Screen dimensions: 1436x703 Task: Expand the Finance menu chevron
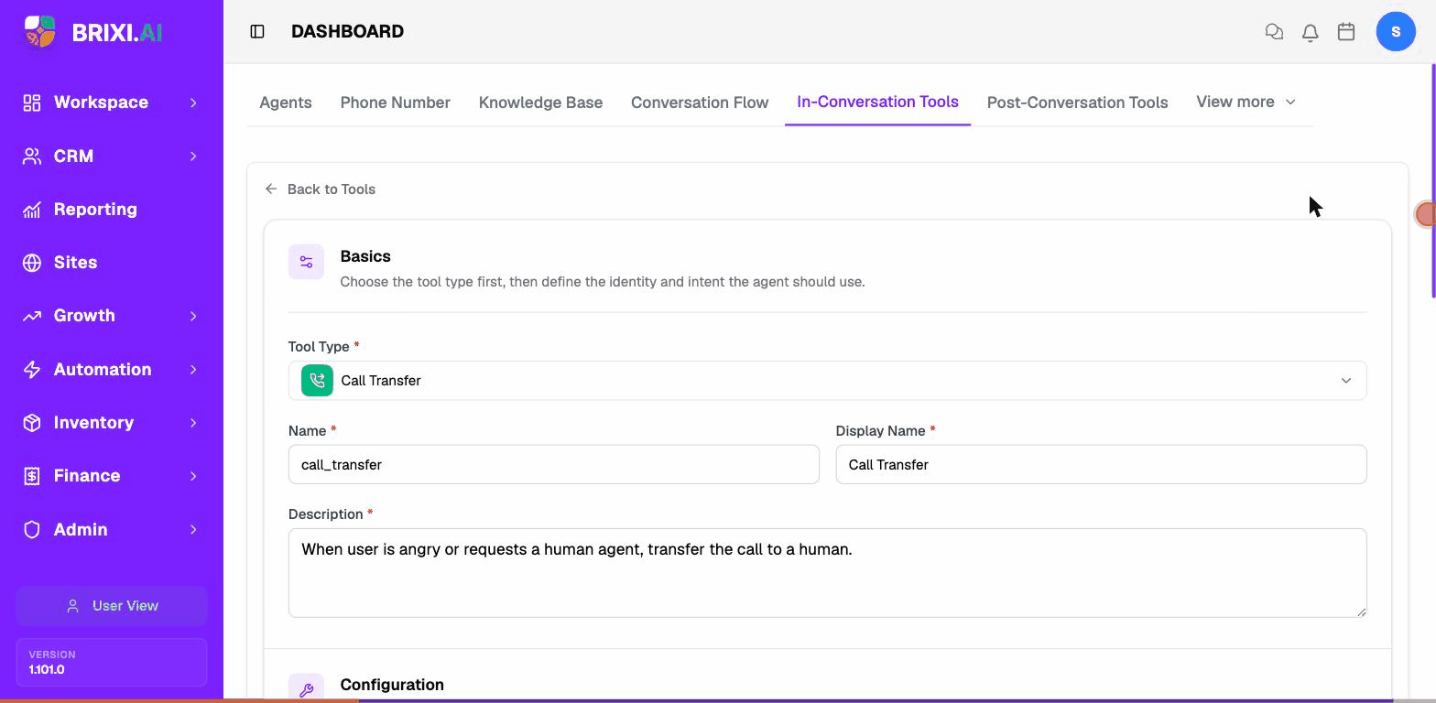(193, 476)
